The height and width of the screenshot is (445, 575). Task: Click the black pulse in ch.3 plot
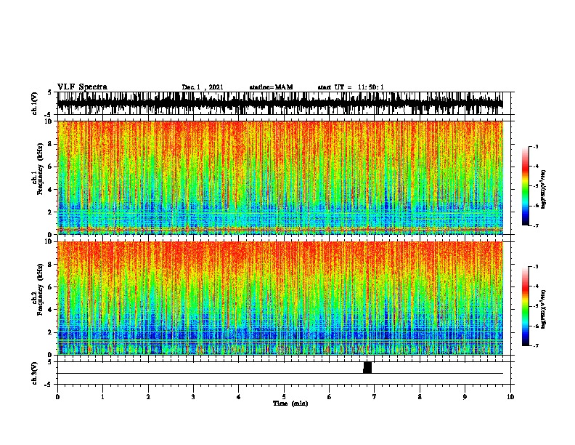367,367
